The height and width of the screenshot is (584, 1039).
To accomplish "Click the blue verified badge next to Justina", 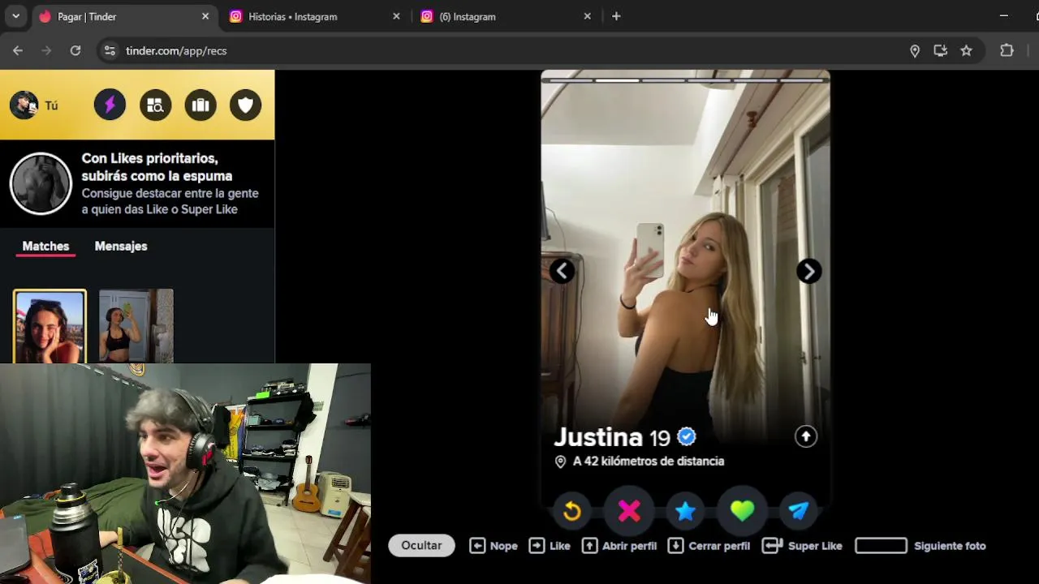I will pyautogui.click(x=687, y=437).
